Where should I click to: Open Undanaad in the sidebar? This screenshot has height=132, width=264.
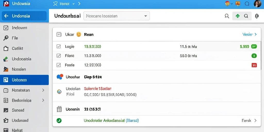(20, 120)
